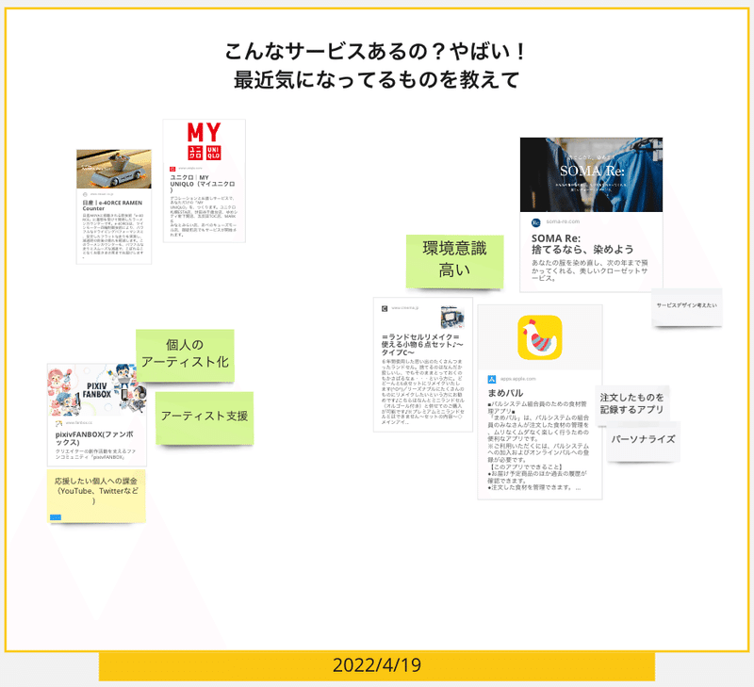
Task: Click the ＝ランドセルリメイク＝ card title
Action: (421, 345)
